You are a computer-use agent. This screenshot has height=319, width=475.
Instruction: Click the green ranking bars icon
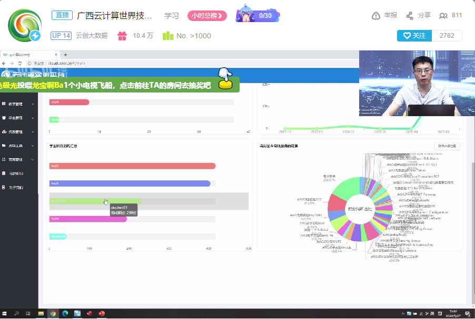point(167,36)
